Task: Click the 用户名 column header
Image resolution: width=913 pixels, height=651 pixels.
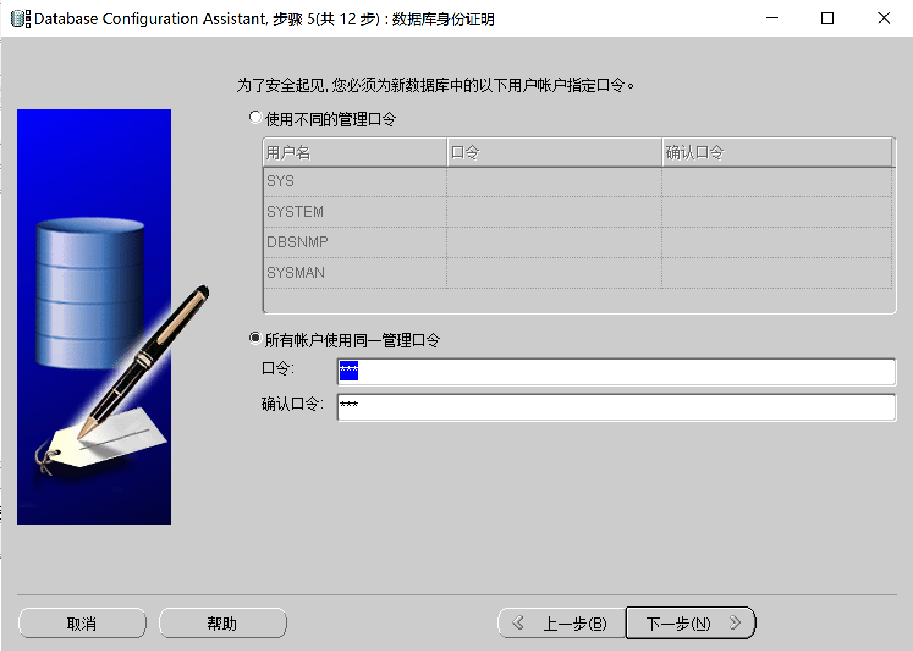Action: point(354,153)
